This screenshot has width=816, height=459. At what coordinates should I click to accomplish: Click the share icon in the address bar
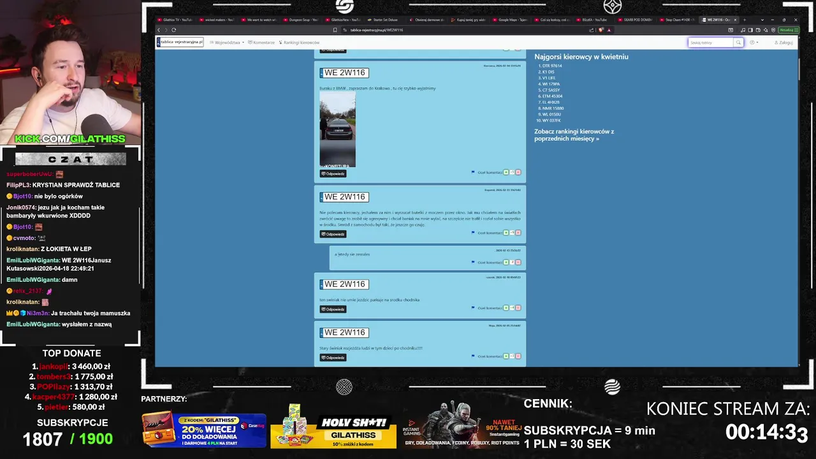tap(592, 30)
